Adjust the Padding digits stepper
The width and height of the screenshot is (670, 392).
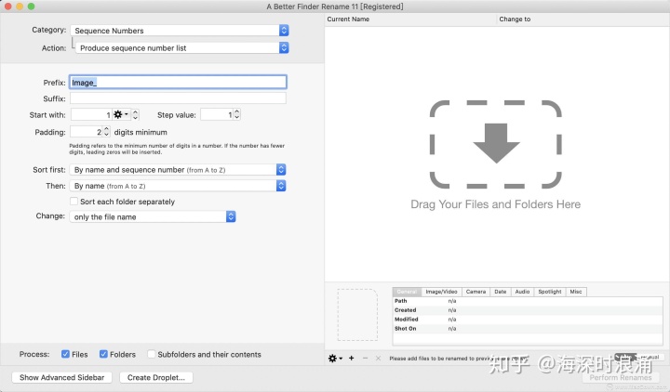coord(106,132)
